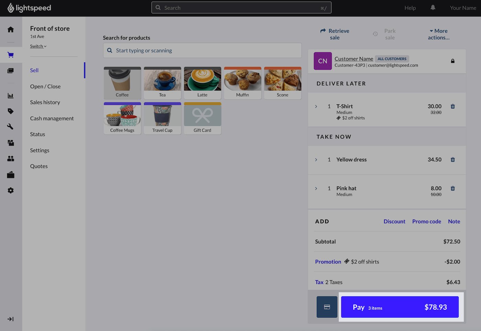Open Sales history menu item
Screen dimensions: 481x331
click(x=45, y=102)
